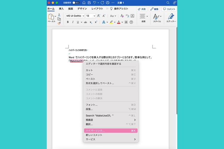The image size is (224, 149).
Task: Switch to the レイアウト tab
Action: [97, 9]
